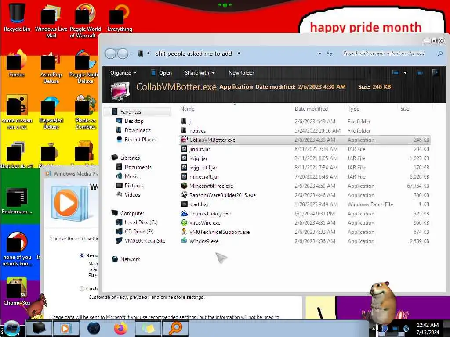Open the Recycle Bin desktop icon

[17, 17]
